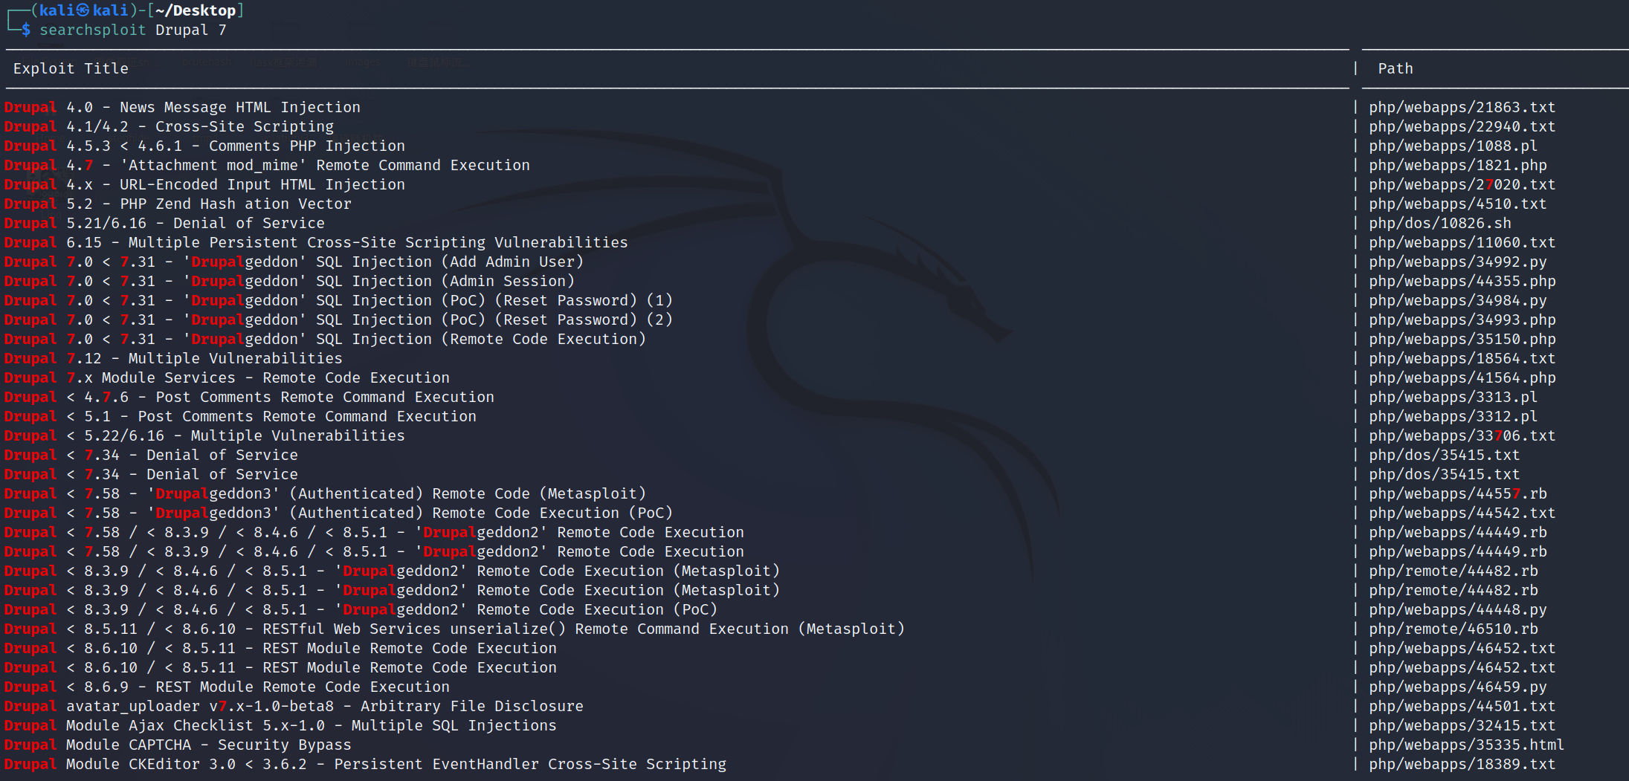This screenshot has height=781, width=1629.
Task: Click path 'php/webapps/35335.html'
Action: click(1467, 745)
